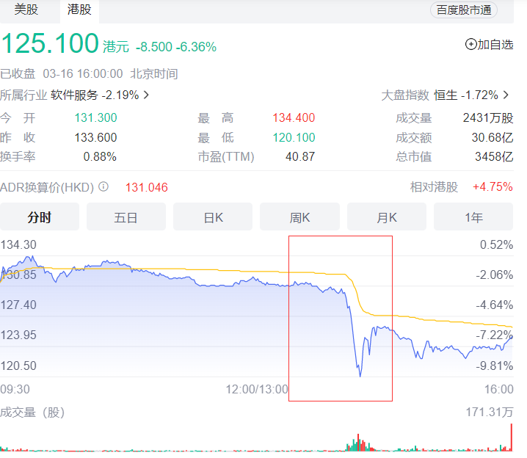Open the 软件服务 industry link
This screenshot has width=527, height=458.
click(x=74, y=95)
